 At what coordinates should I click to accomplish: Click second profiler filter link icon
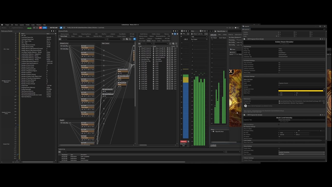click(x=139, y=44)
